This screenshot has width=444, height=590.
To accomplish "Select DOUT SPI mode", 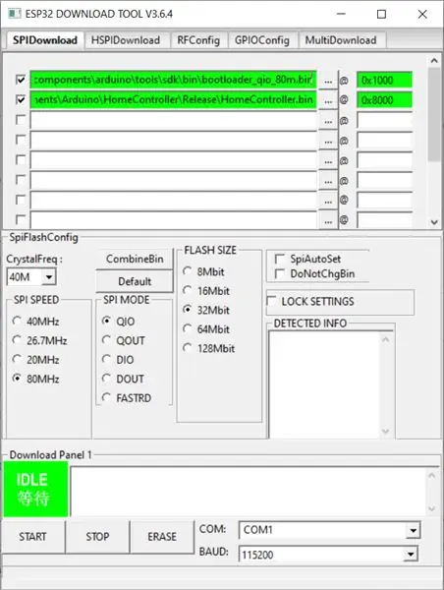I will coord(123,379).
